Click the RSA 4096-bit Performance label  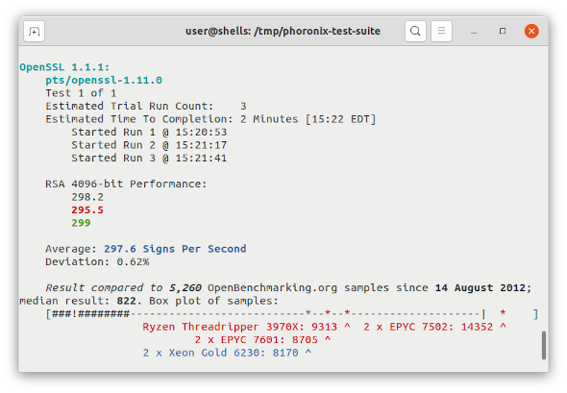point(126,184)
